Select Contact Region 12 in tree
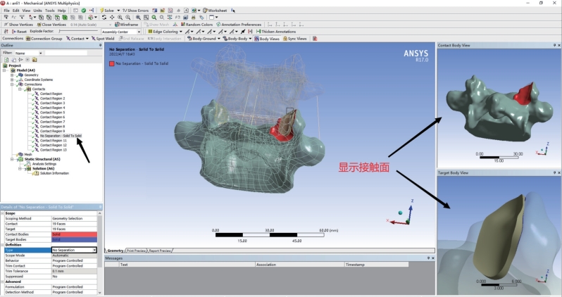Viewport: 562px width, 297px height. (53, 145)
